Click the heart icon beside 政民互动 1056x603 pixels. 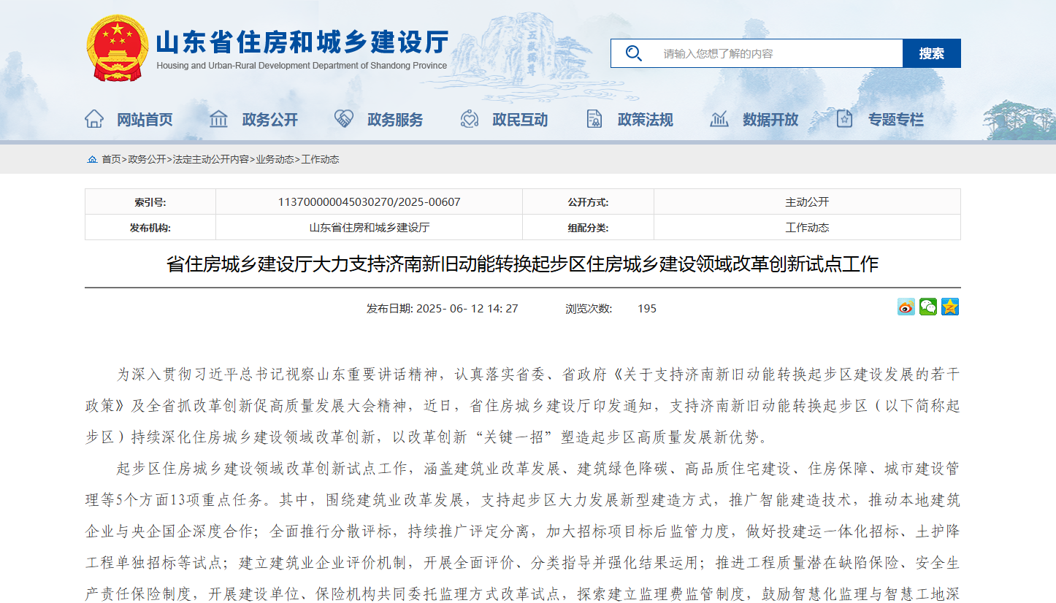pyautogui.click(x=469, y=119)
